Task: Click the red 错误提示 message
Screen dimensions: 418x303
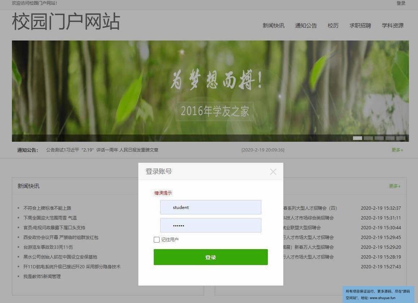Action: 163,193
